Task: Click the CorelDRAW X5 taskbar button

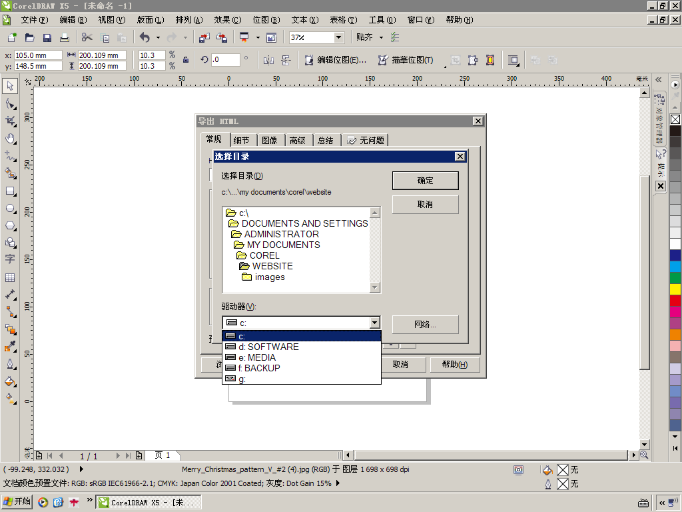Action: [x=148, y=503]
